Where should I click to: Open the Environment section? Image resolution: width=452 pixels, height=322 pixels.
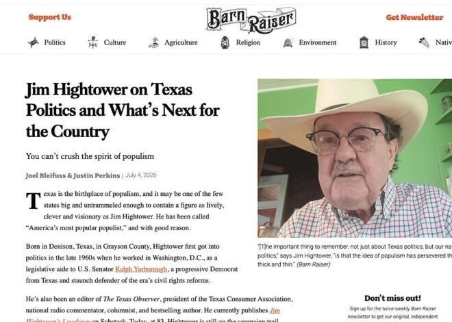click(317, 42)
